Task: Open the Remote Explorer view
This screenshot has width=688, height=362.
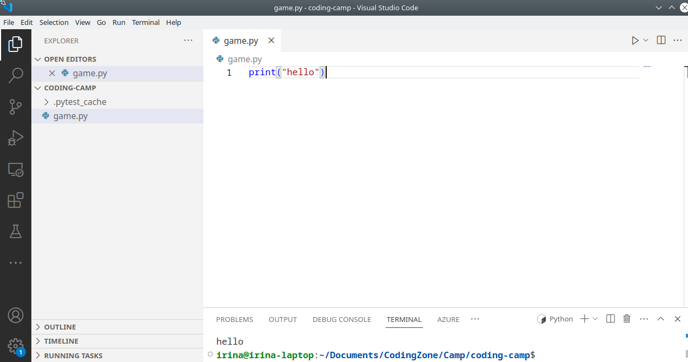Action: coord(16,170)
